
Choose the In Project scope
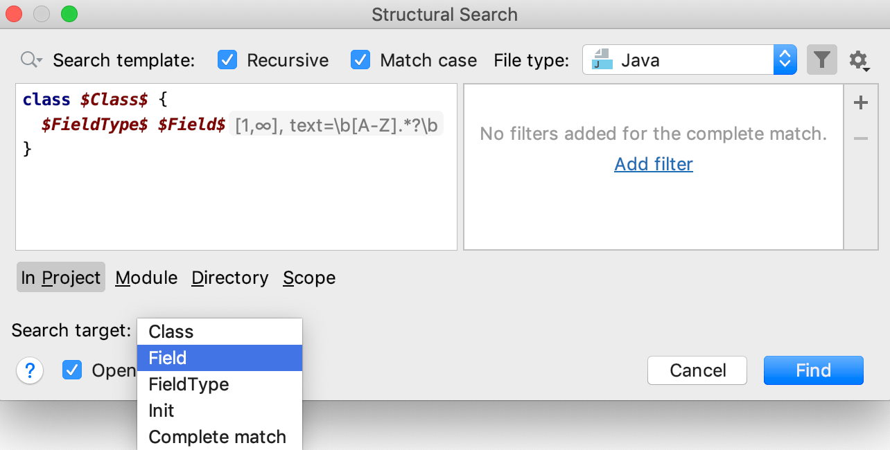point(61,278)
